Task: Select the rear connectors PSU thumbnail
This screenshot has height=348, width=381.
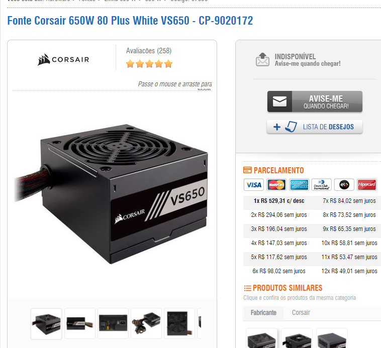Action: click(x=113, y=323)
